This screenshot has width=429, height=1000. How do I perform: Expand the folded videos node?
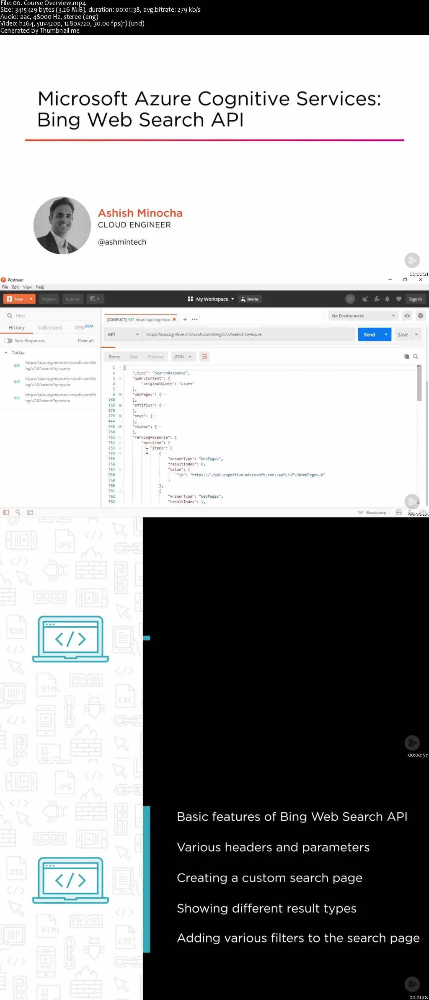click(x=120, y=426)
